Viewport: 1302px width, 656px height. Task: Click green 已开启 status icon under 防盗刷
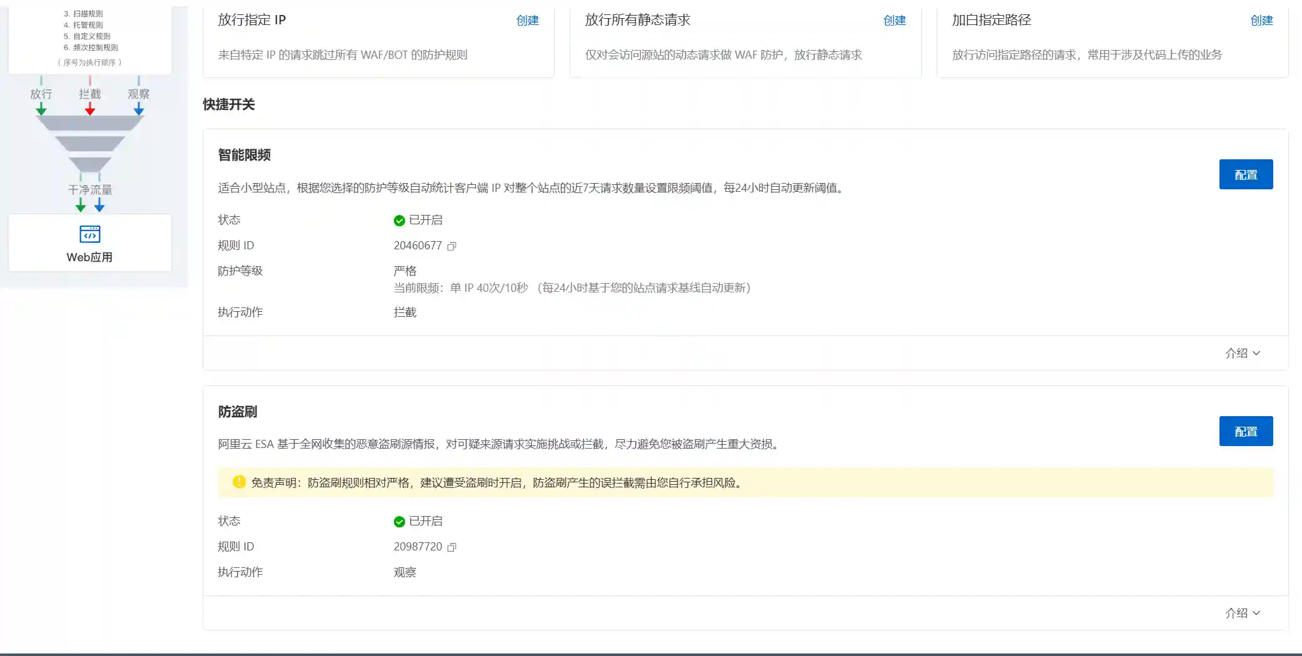399,522
